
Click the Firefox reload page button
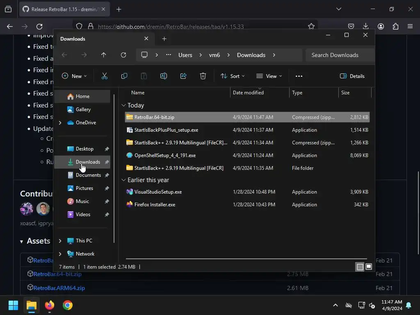click(39, 27)
